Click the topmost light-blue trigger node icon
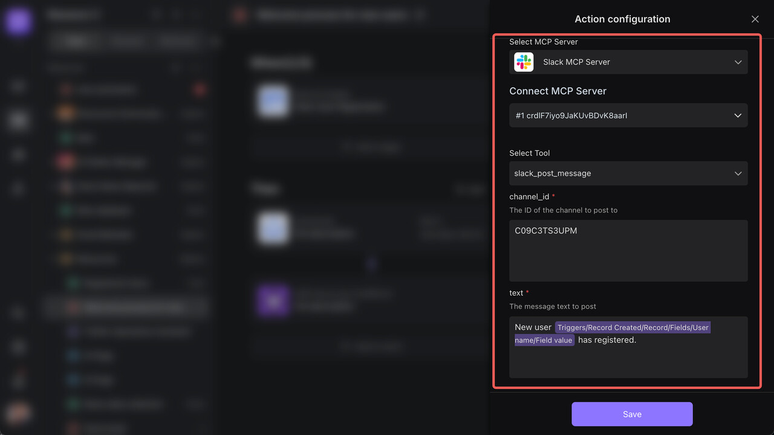This screenshot has width=774, height=435. (x=272, y=101)
